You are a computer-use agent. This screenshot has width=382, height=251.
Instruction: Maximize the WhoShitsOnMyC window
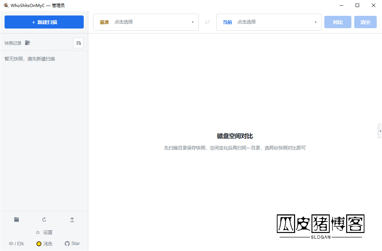pos(357,5)
